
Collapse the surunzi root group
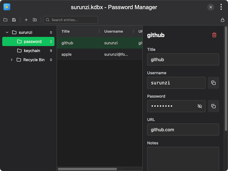pyautogui.click(x=7, y=32)
